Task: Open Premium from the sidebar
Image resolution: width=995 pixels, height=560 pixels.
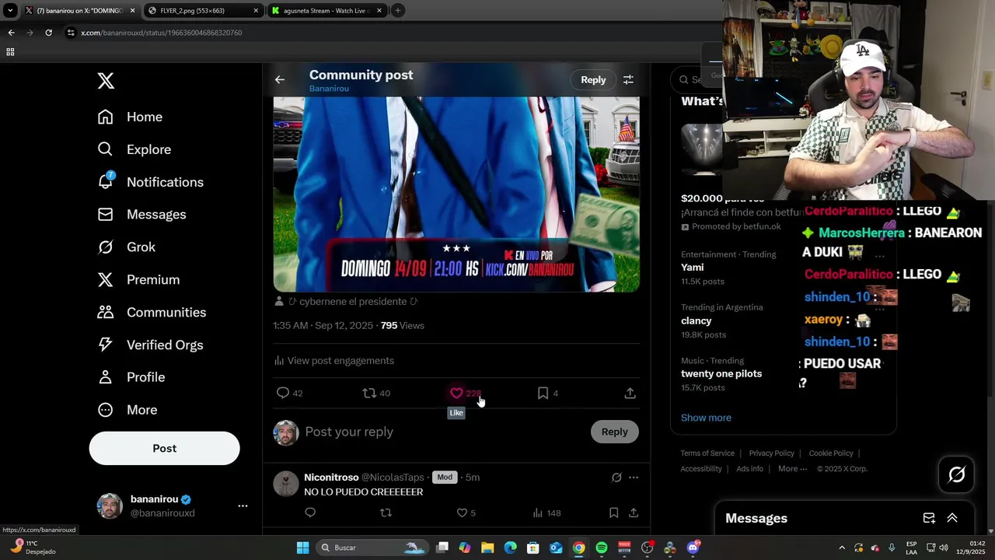Action: point(138,280)
